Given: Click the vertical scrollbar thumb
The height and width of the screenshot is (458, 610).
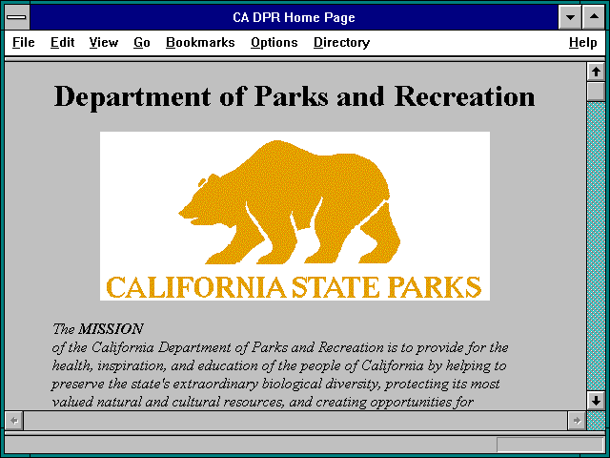Looking at the screenshot, I should (x=596, y=92).
